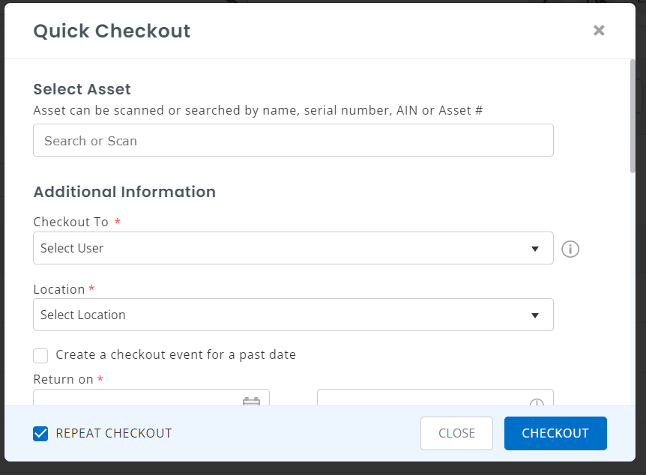The height and width of the screenshot is (475, 646).
Task: Click the clock icon in time field
Action: click(x=537, y=402)
